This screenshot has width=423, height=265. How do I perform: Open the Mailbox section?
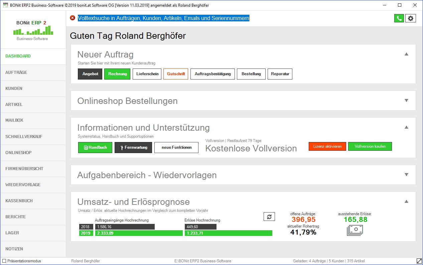33,120
